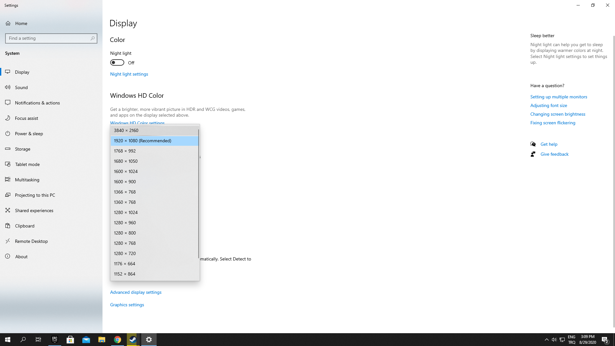Toggle the Night light switch
The height and width of the screenshot is (346, 615).
[x=117, y=62]
